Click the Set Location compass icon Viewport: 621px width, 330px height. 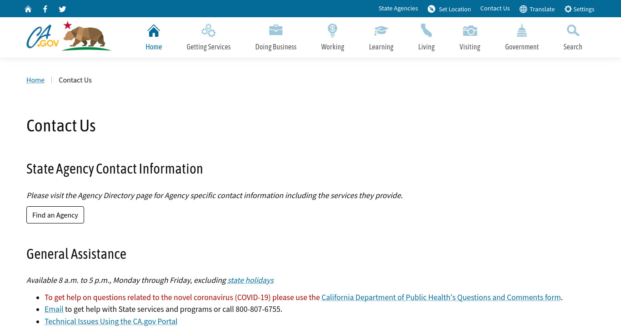[431, 9]
